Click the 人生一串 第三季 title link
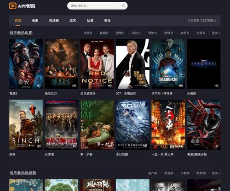 [x=162, y=154]
